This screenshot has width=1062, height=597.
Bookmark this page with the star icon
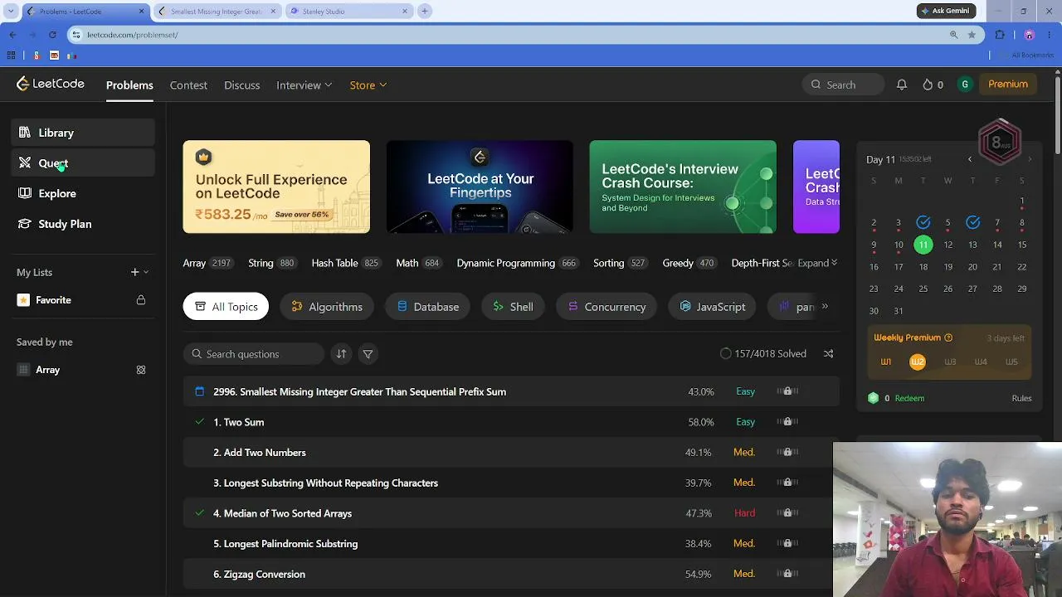click(972, 35)
